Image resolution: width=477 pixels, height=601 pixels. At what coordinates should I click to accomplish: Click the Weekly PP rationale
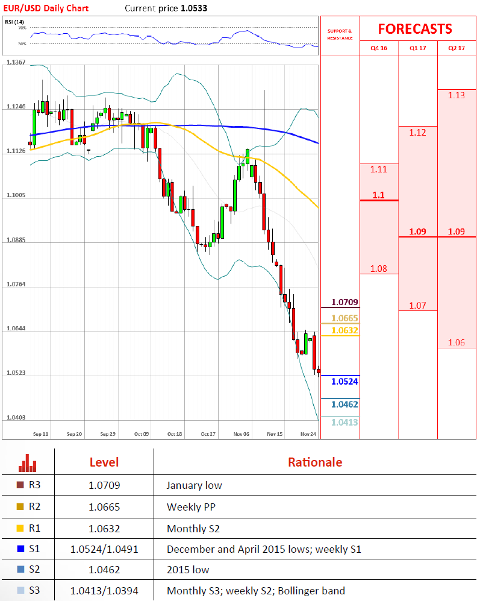coord(191,507)
